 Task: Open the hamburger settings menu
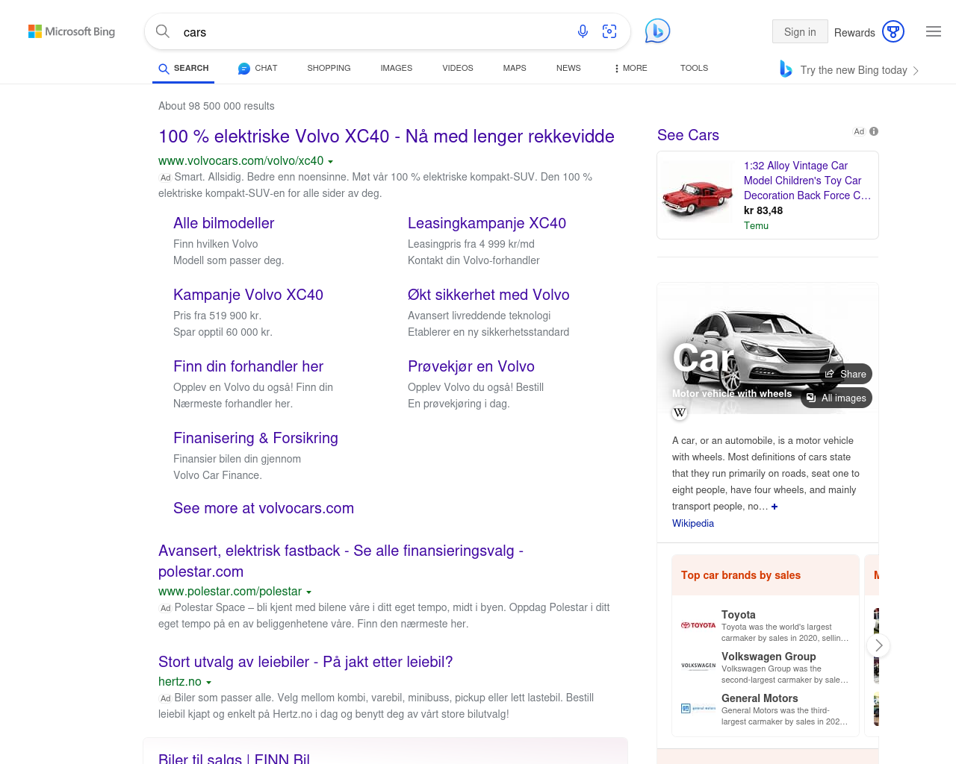click(934, 31)
